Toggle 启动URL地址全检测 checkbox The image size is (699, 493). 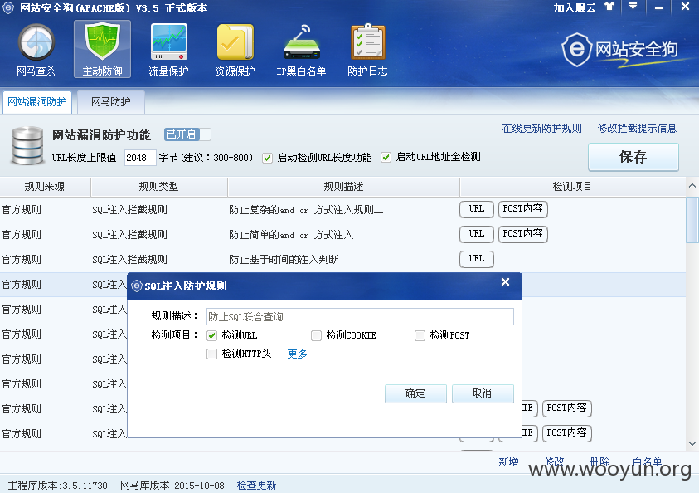coord(386,158)
